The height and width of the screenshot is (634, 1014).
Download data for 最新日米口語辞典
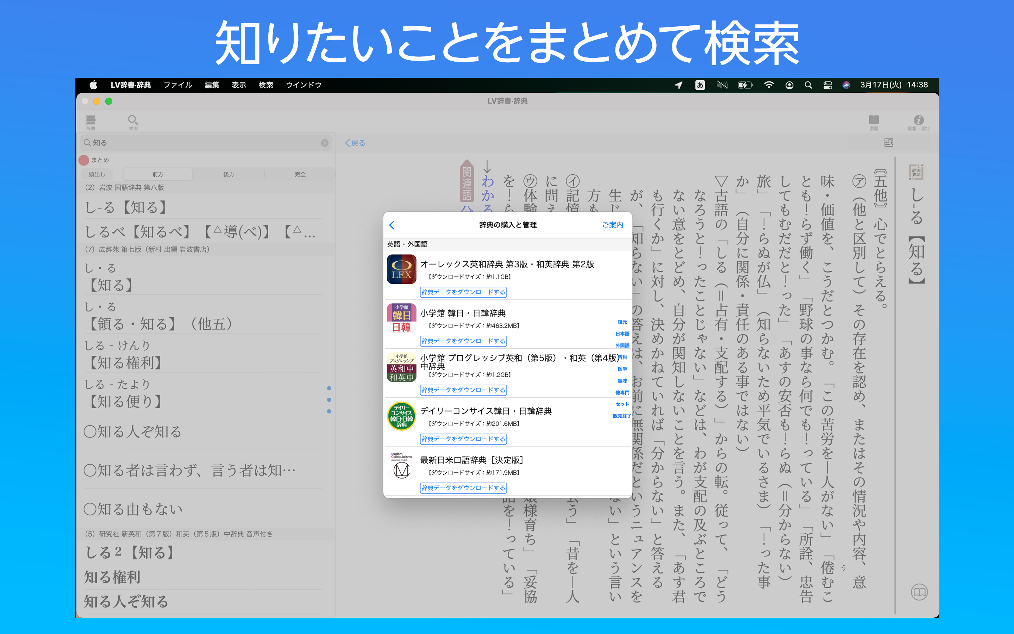[463, 488]
